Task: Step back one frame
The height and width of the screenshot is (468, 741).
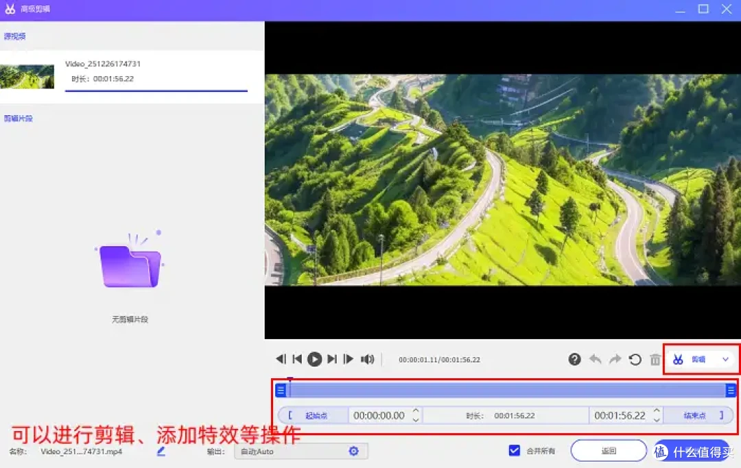Action: [281, 359]
